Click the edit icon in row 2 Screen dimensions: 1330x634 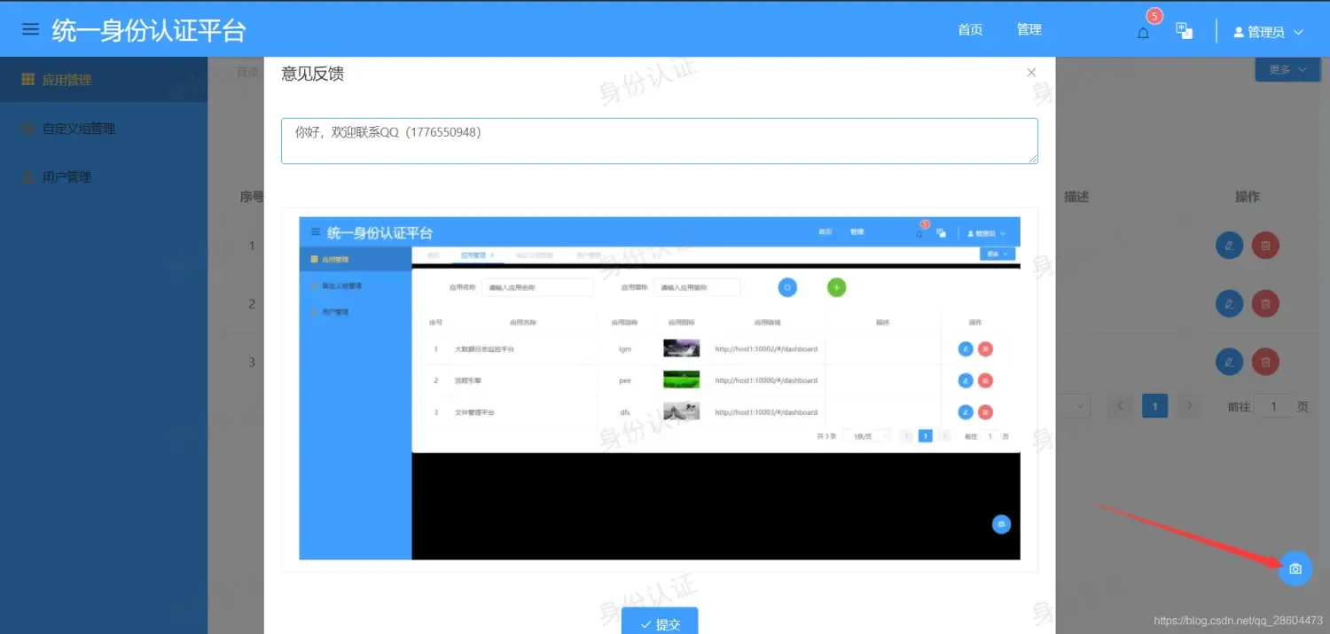coord(1229,304)
